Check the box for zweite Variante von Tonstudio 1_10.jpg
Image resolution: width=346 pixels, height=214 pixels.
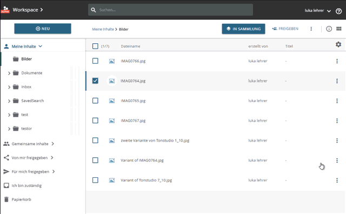tap(95, 141)
